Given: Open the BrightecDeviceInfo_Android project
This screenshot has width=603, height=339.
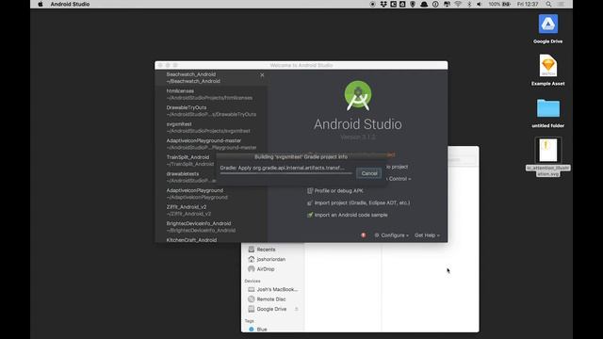Looking at the screenshot, I should [211, 227].
